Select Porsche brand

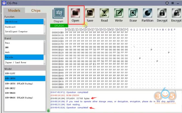tap(24, 57)
